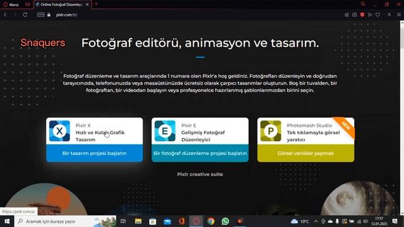Click the 'Görsel varlıklar yapmak' button
The height and width of the screenshot is (227, 404).
306,153
